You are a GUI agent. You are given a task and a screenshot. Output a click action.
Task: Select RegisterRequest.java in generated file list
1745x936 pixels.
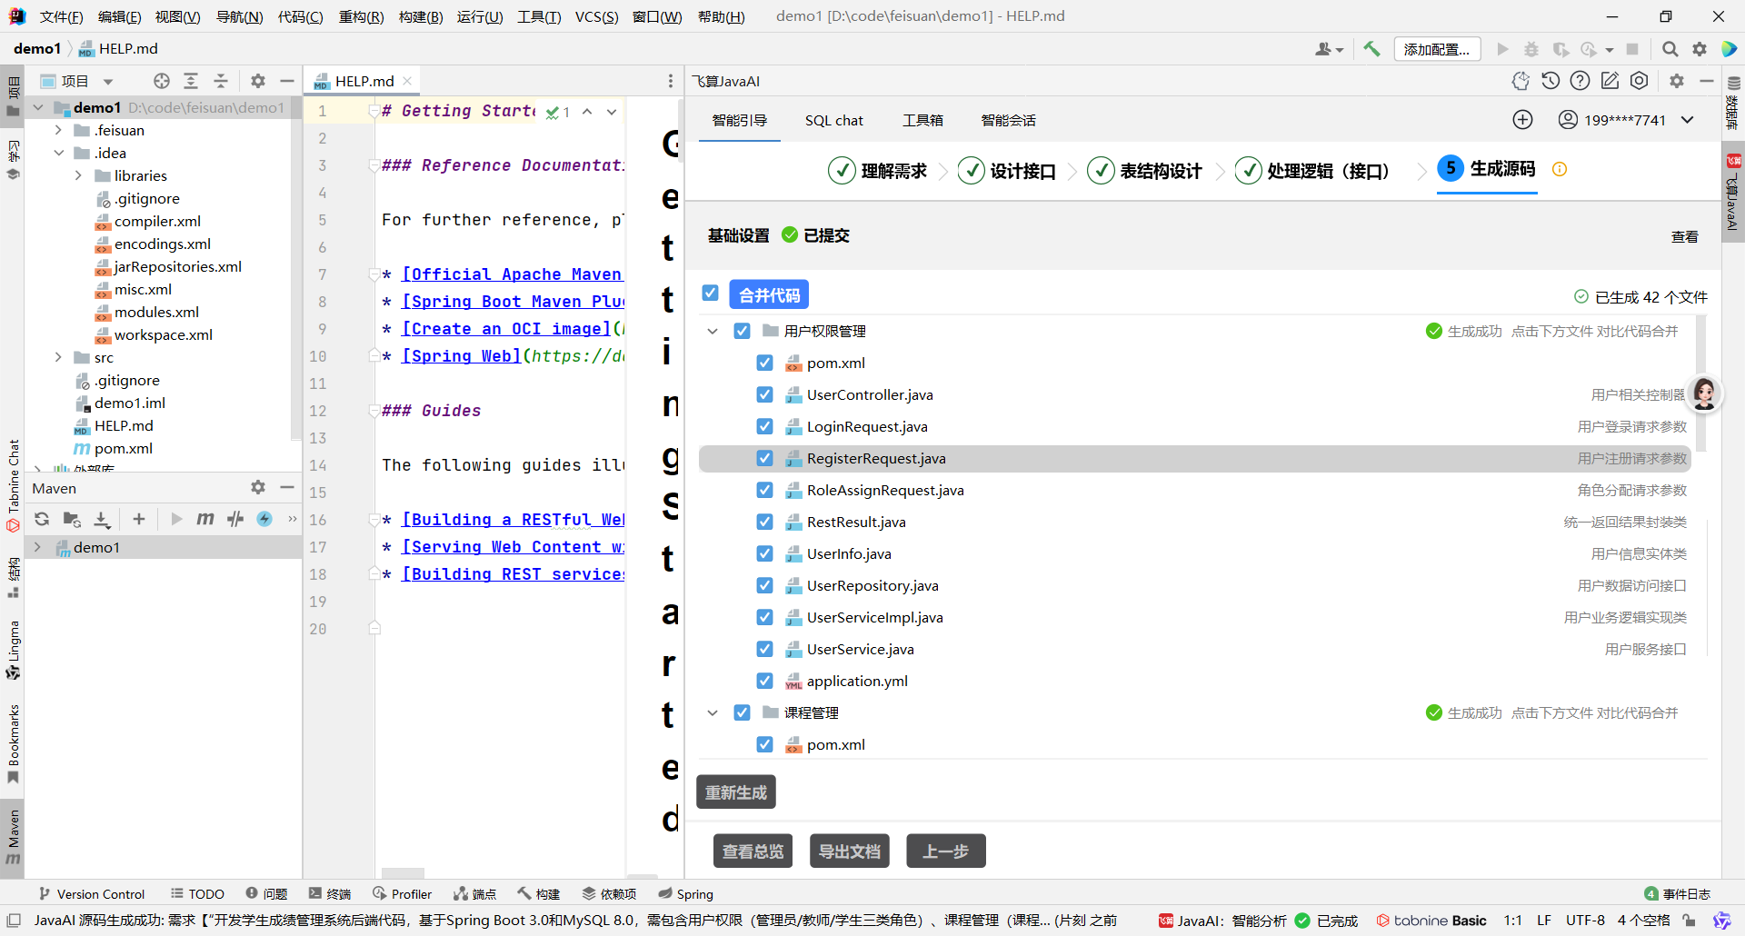876,458
